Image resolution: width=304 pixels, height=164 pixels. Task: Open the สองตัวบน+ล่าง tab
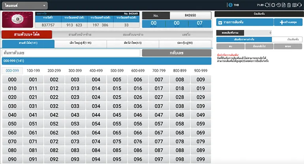pos(133,34)
